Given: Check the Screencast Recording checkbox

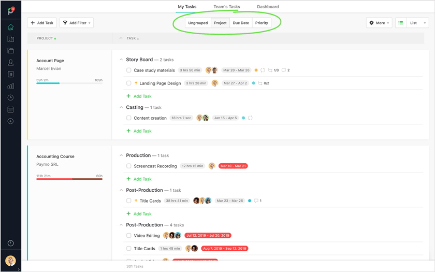Looking at the screenshot, I should (x=129, y=166).
